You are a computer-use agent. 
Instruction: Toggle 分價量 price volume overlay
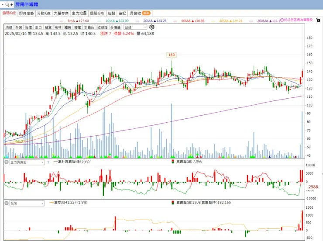pos(116,27)
